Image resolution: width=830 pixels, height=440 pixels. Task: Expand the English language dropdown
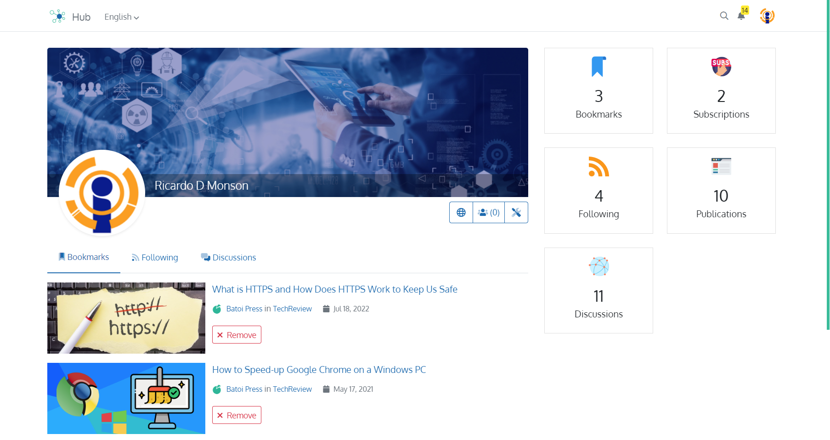122,17
